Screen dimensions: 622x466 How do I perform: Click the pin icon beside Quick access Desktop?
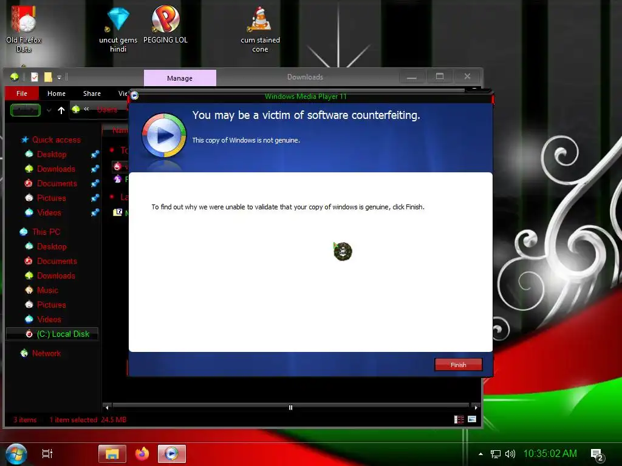[x=95, y=154]
